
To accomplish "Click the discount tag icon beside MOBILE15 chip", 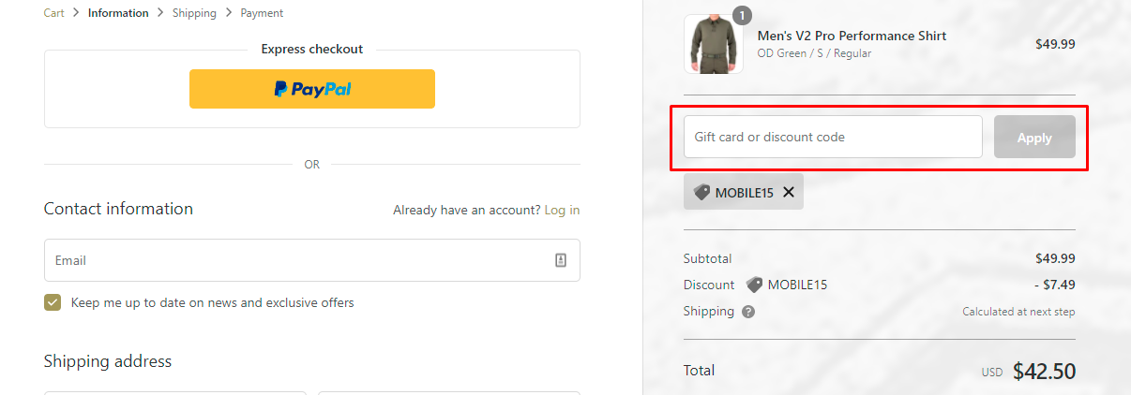I will 701,192.
